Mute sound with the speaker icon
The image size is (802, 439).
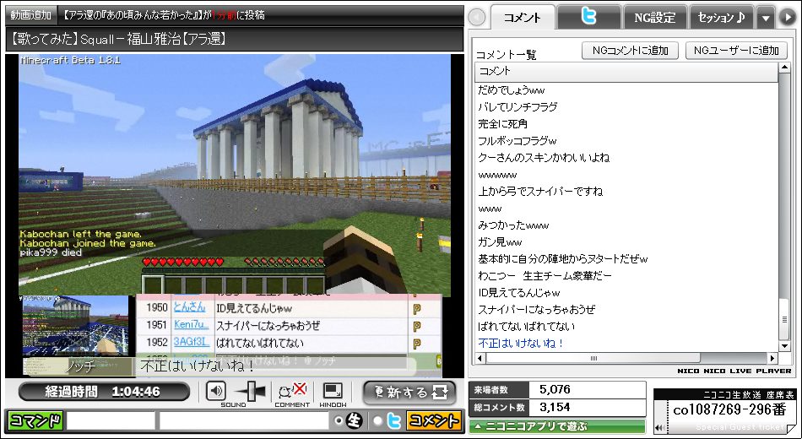tap(216, 392)
